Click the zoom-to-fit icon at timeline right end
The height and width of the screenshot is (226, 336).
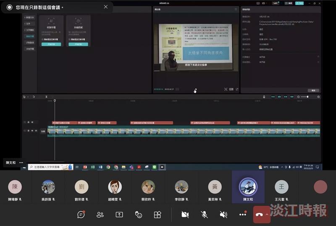(x=318, y=97)
